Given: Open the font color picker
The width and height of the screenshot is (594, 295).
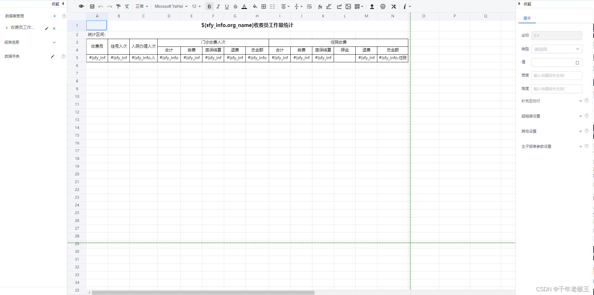Looking at the screenshot, I should [244, 6].
